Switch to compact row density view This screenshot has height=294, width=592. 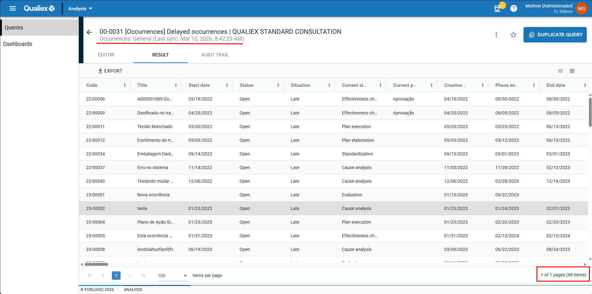click(x=572, y=71)
